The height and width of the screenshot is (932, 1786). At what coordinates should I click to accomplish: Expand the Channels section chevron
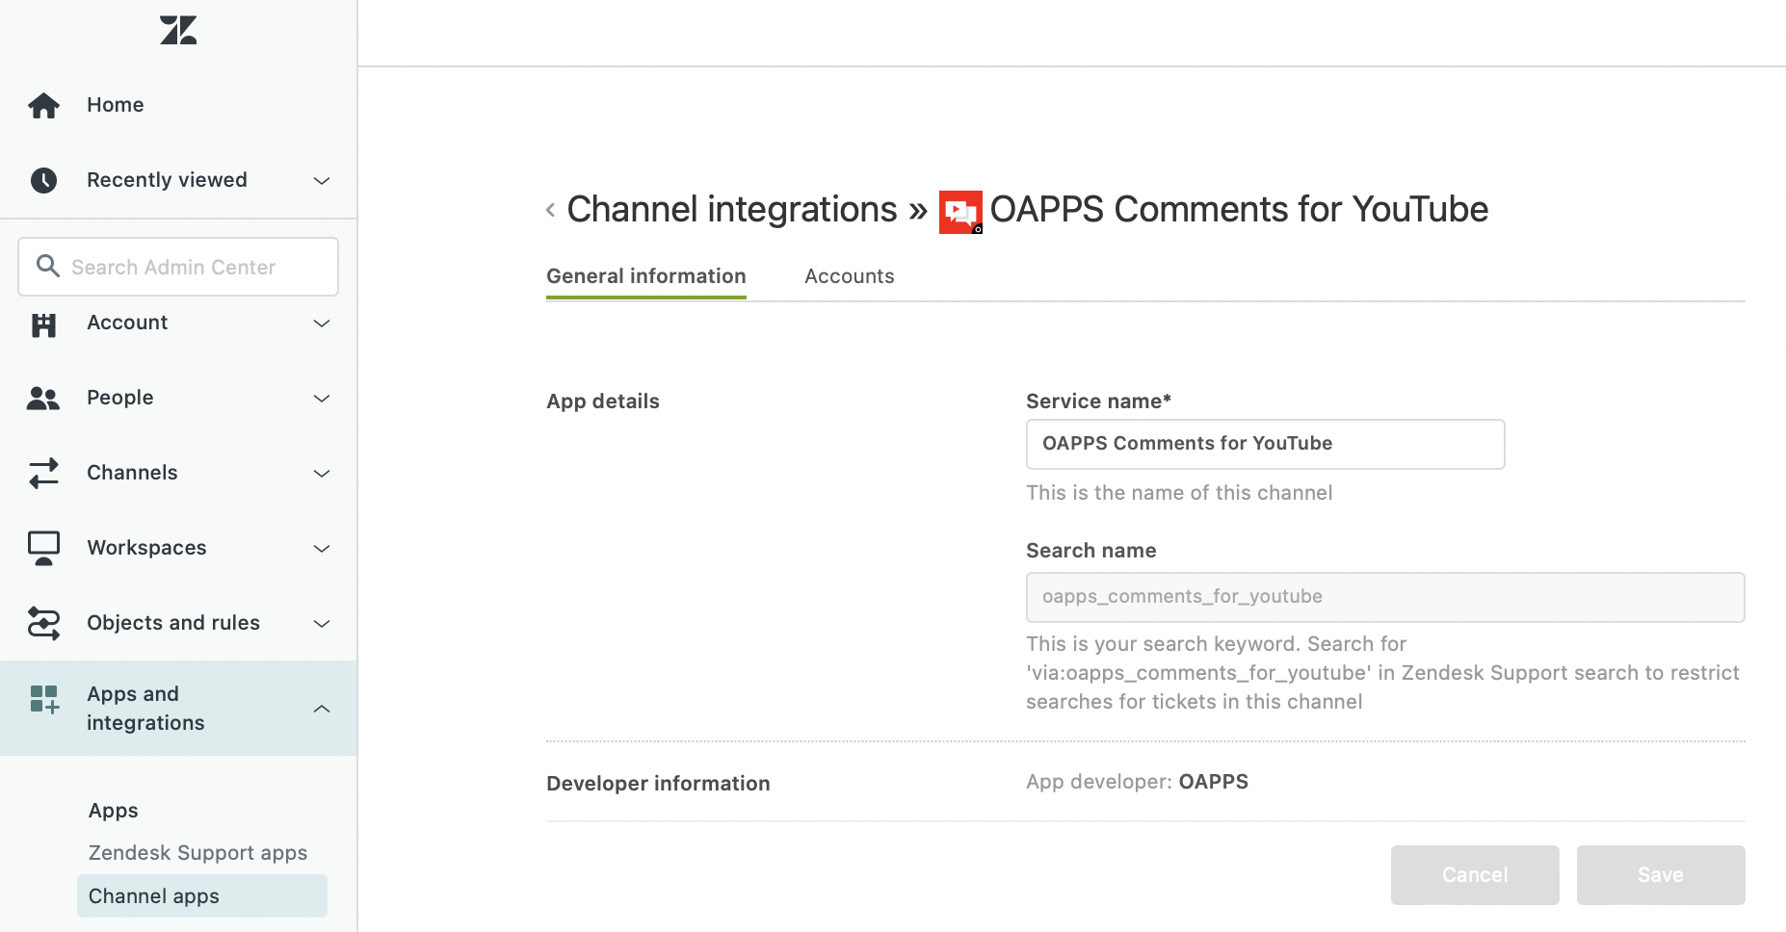[322, 474]
